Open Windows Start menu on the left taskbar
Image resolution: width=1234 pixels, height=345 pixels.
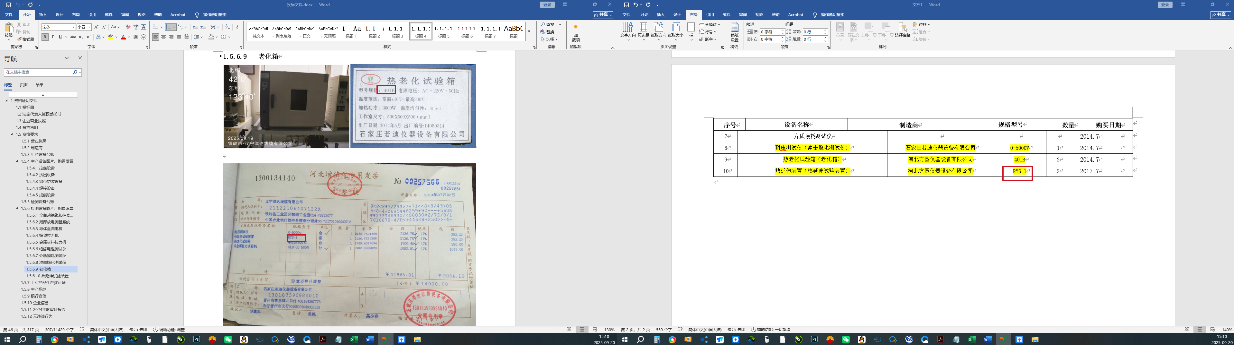tap(7, 340)
